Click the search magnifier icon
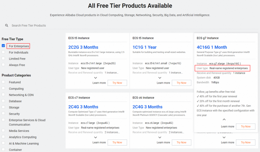Image resolution: width=260 pixels, height=152 pixels. pos(6,25)
